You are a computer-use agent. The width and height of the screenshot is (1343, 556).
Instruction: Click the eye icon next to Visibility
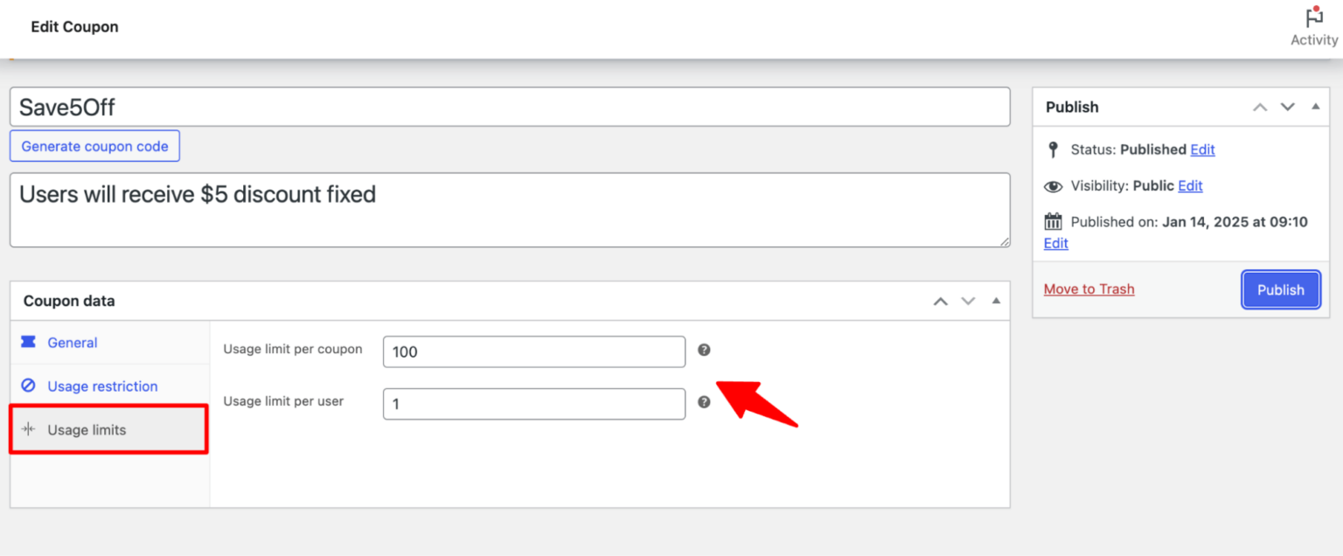click(1054, 185)
